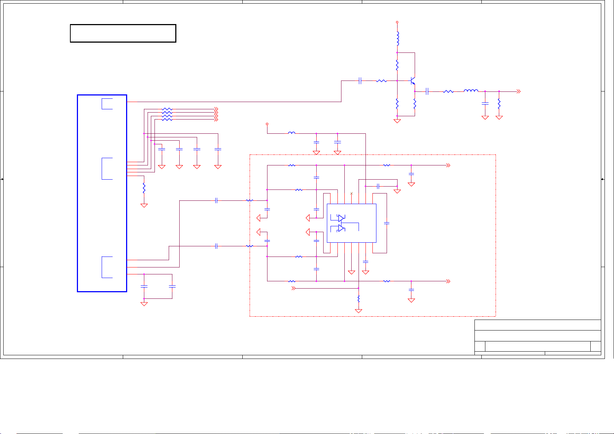Select the inductor in the transistor output path
This screenshot has width=614, height=434.
coord(471,91)
